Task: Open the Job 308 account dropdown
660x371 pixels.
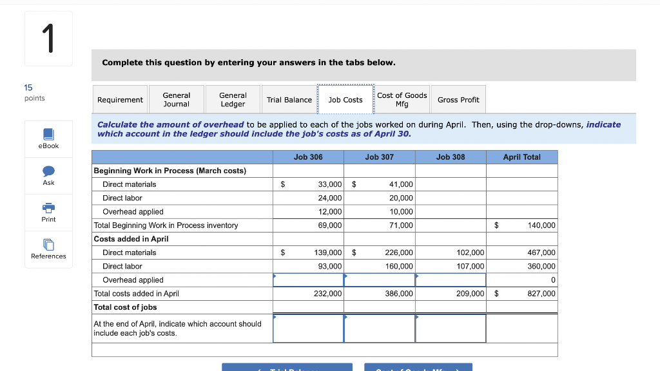Action: (450, 328)
